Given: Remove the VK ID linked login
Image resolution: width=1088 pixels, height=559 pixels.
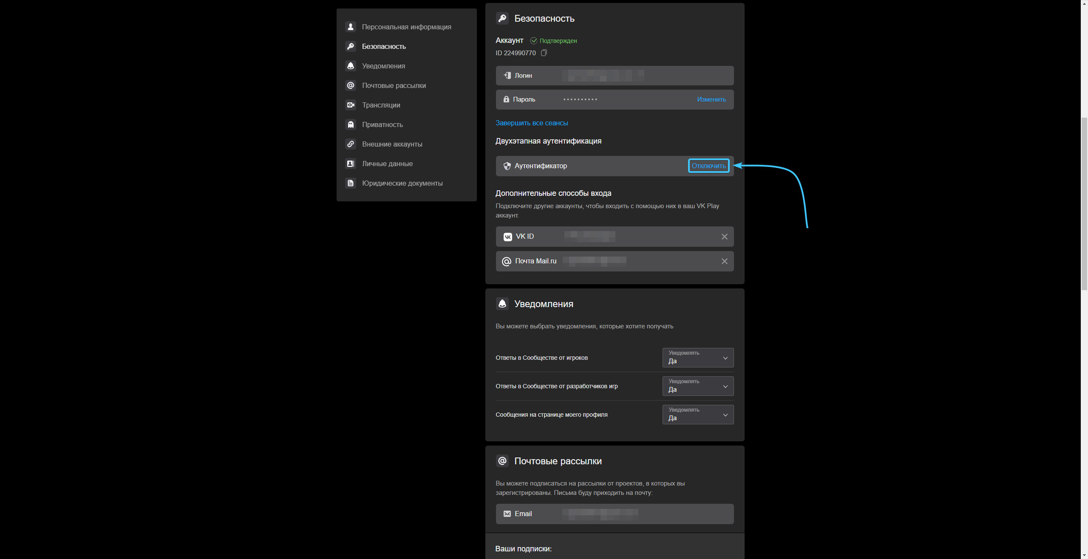Looking at the screenshot, I should tap(724, 237).
